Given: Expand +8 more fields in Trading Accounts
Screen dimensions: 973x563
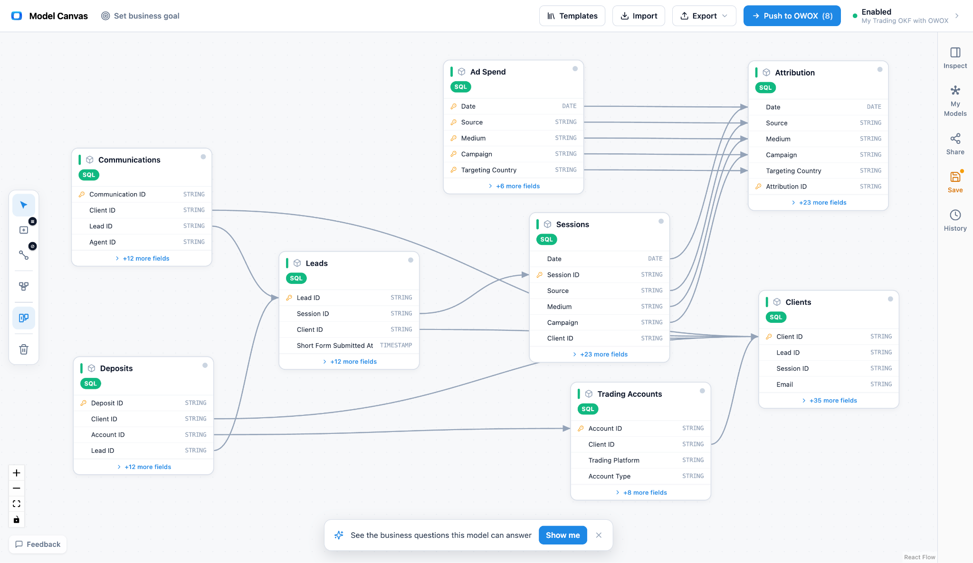Looking at the screenshot, I should (x=641, y=492).
